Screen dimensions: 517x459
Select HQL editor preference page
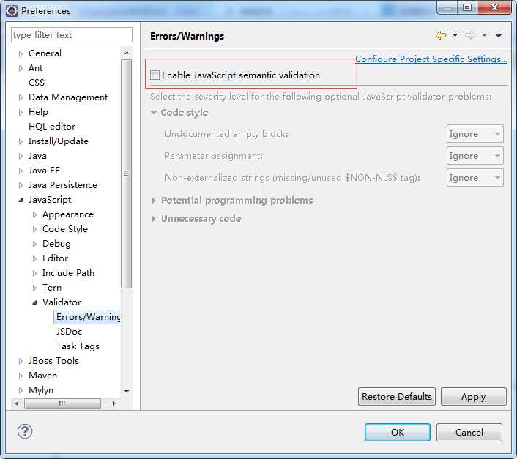pos(52,126)
